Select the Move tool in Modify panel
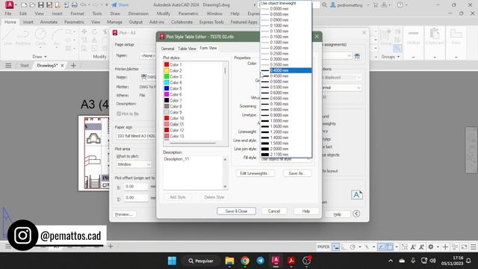Image resolution: width=478 pixels, height=269 pixels. 84,31
